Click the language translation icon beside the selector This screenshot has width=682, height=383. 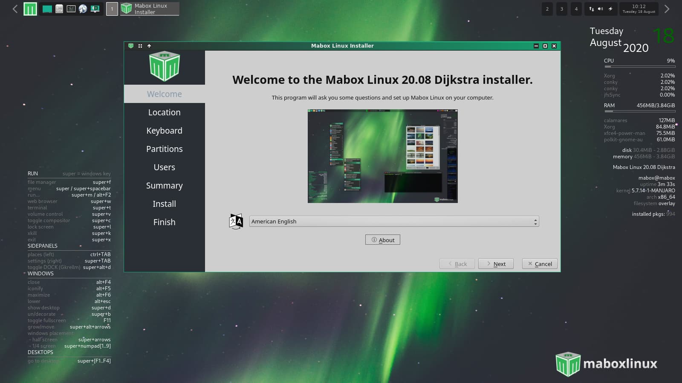pos(236,221)
